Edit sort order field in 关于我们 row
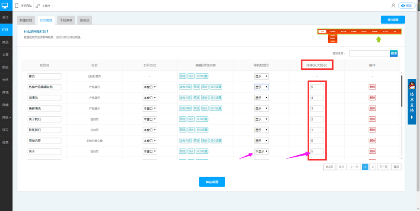The height and width of the screenshot is (211, 420). (317, 119)
